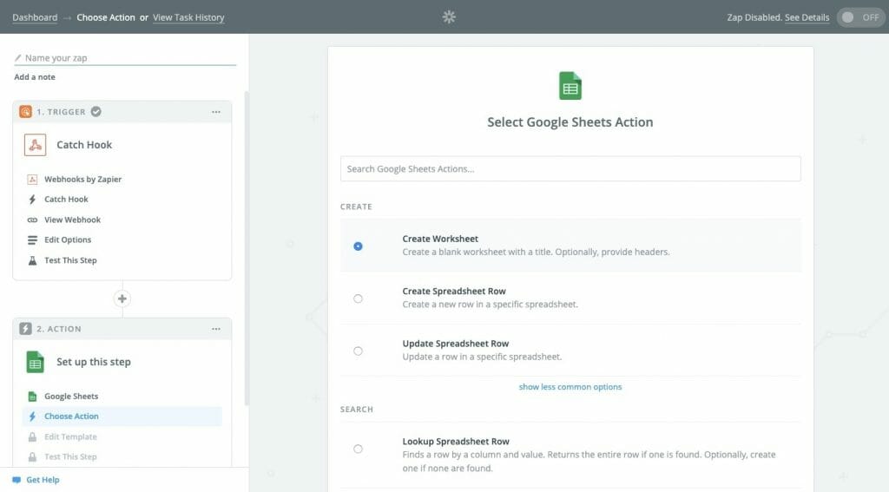Click the left panel scrollbar

[246, 248]
